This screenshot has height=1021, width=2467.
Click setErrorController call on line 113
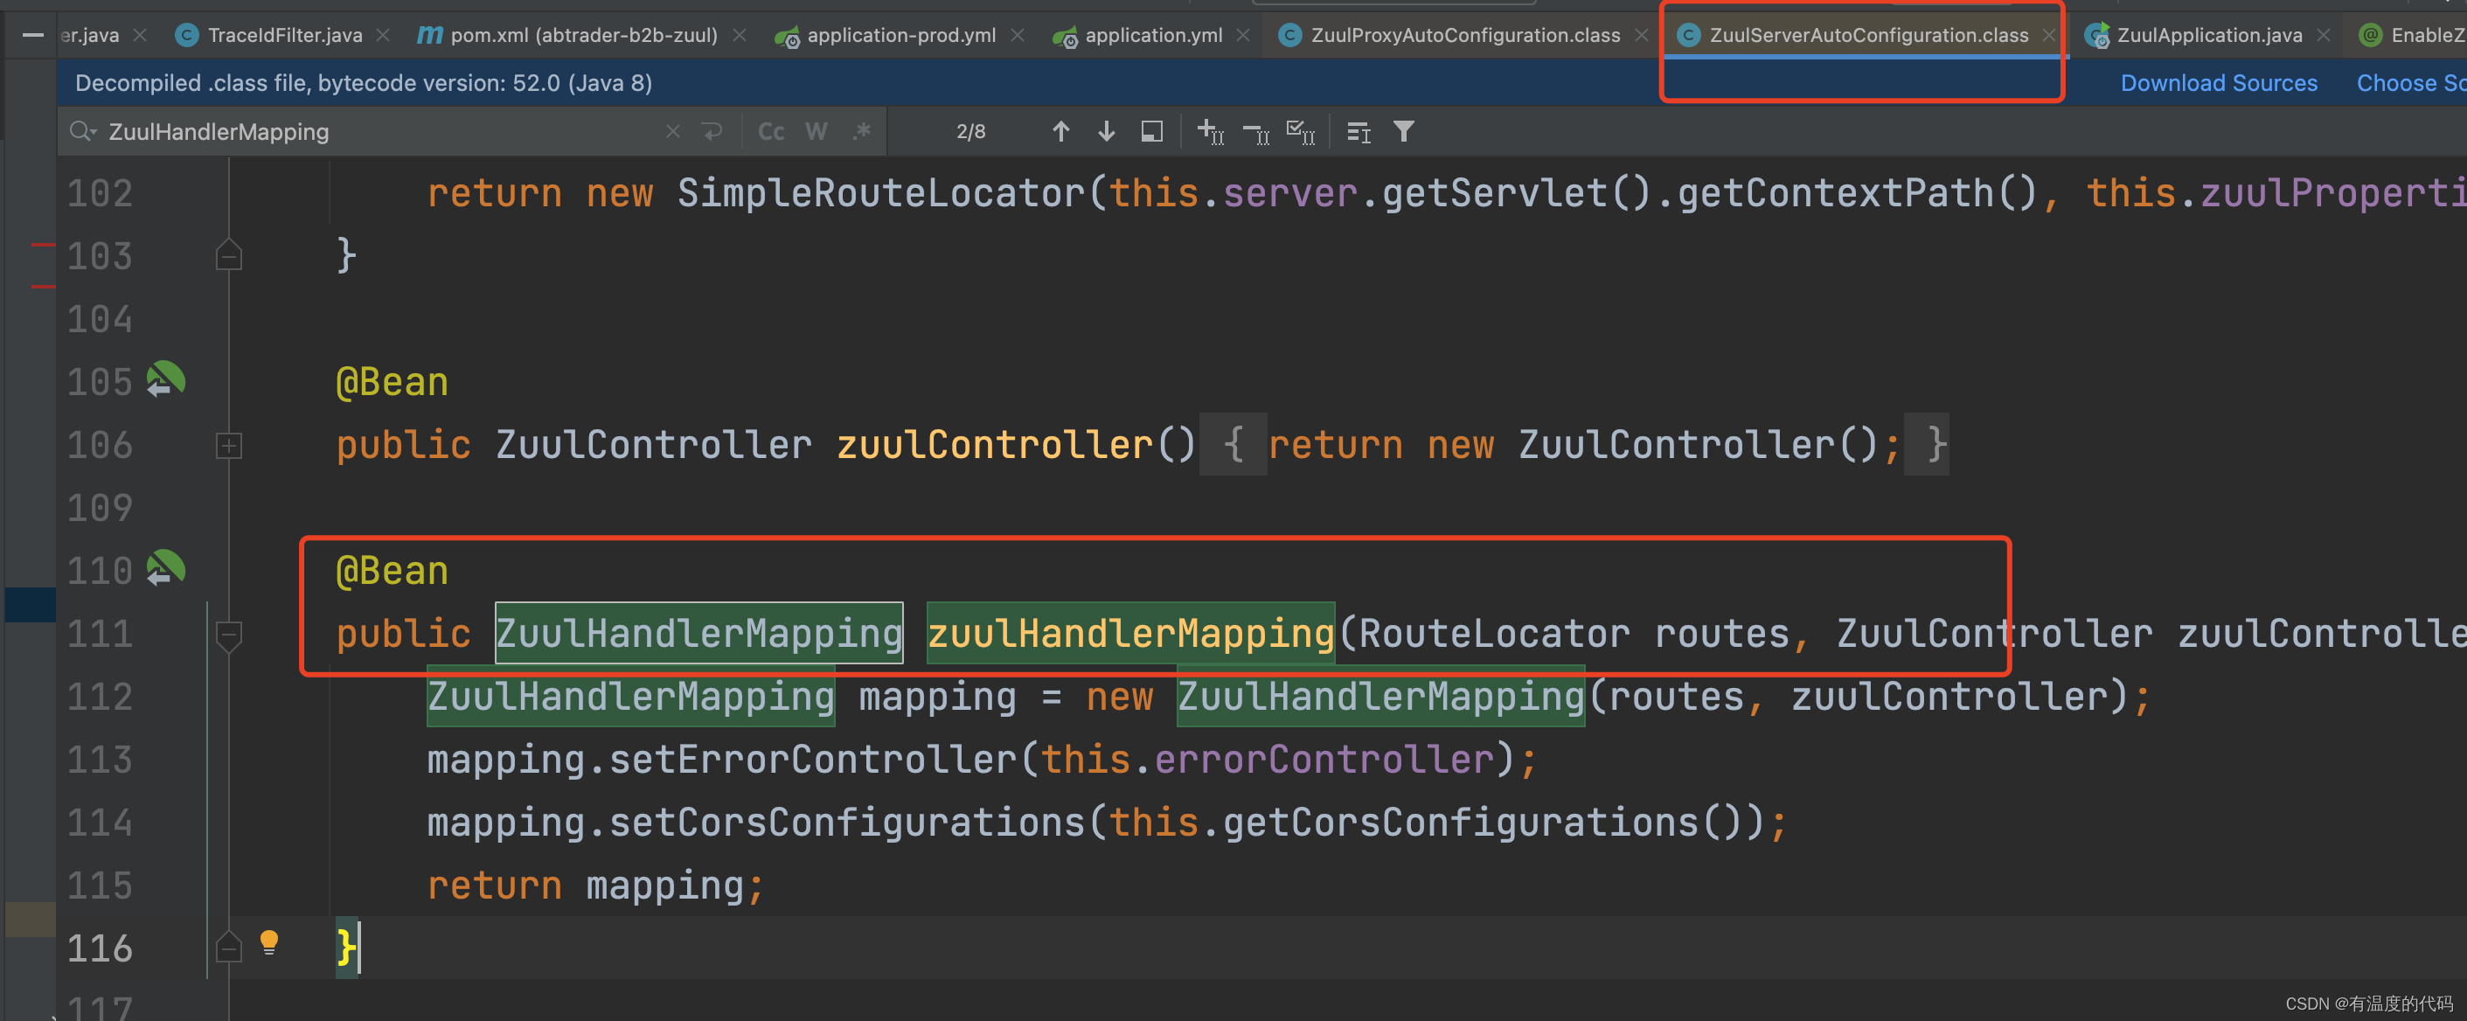(x=812, y=760)
